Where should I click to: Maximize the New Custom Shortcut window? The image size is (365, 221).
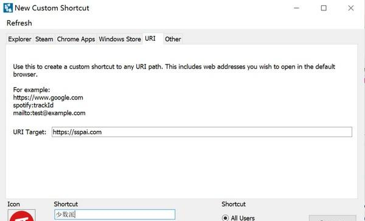(324, 8)
